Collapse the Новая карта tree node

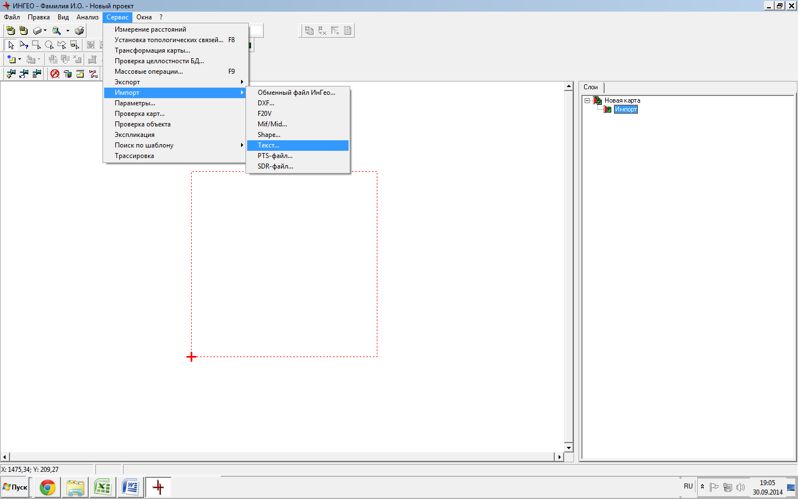587,100
